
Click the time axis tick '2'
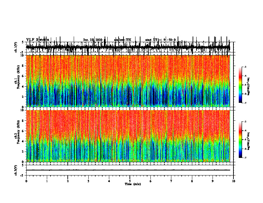point(68,181)
